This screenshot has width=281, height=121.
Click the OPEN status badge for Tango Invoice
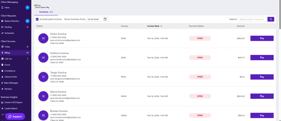pos(200,77)
